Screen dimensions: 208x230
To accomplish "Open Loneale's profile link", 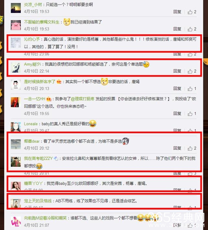I will pos(31,124).
